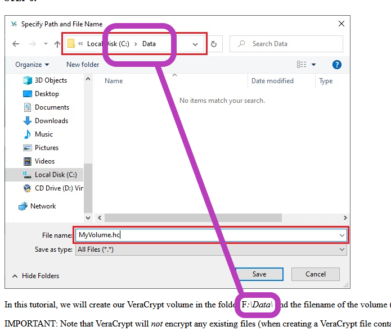This screenshot has height=331, width=391.
Task: Click the 3D Objects cube icon
Action: (x=28, y=80)
